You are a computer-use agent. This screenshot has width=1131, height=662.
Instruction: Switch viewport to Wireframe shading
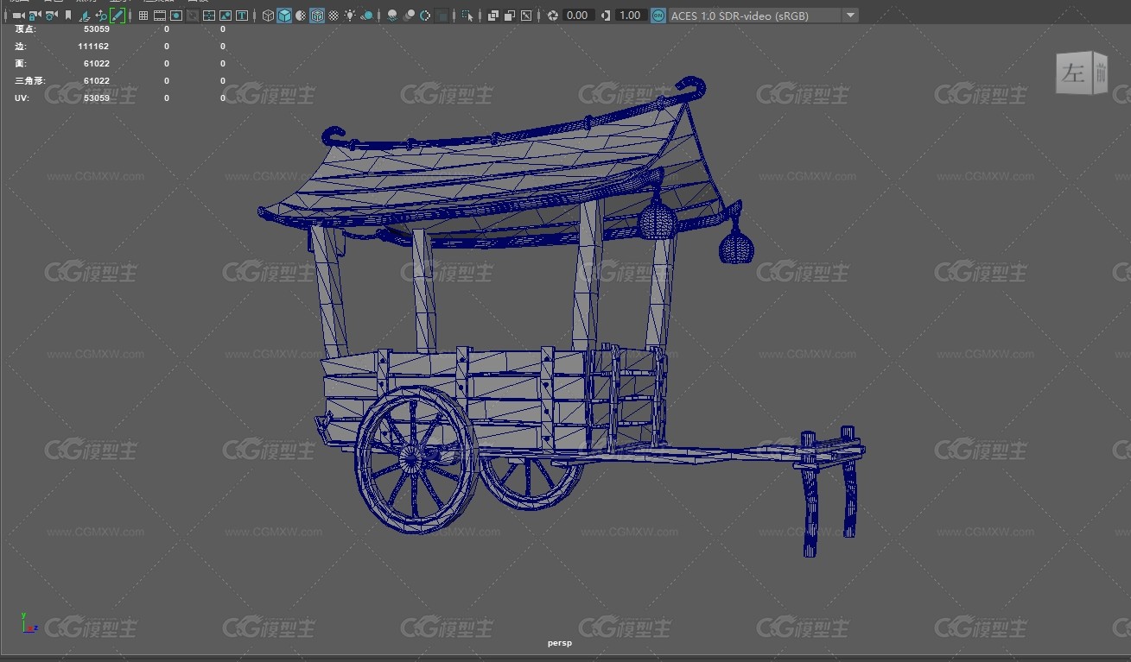coord(268,16)
